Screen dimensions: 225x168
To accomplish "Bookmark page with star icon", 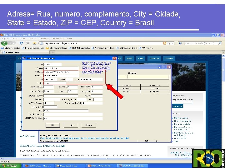I will point(169,43).
